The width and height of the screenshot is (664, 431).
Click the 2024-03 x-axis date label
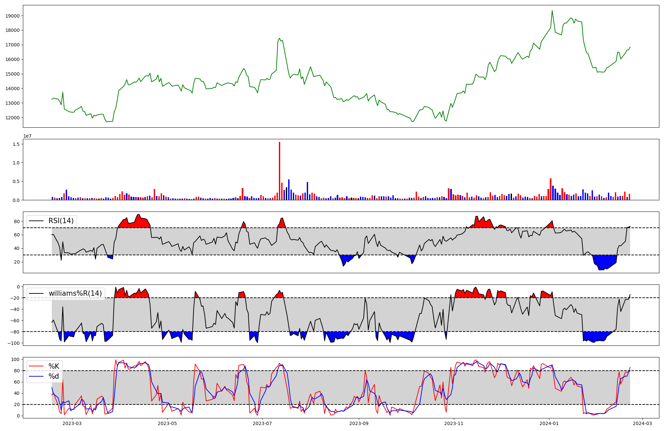[x=642, y=423]
